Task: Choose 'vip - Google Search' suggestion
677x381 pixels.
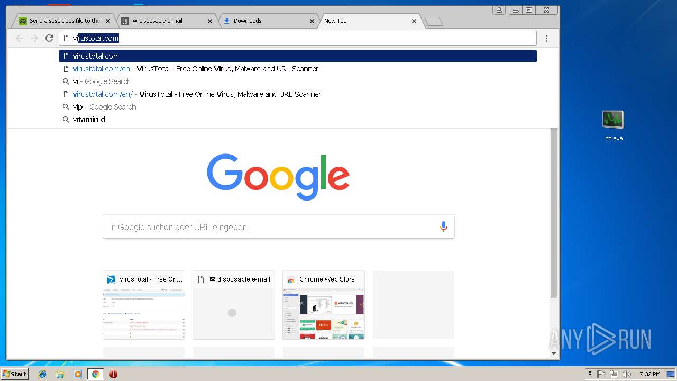Action: [298, 107]
